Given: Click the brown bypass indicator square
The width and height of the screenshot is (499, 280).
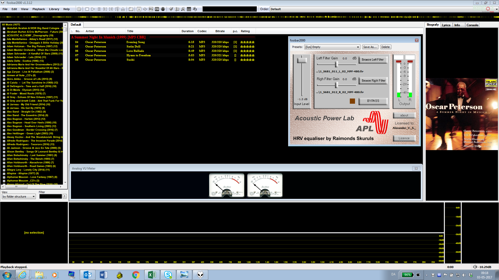Looking at the screenshot, I should point(352,101).
